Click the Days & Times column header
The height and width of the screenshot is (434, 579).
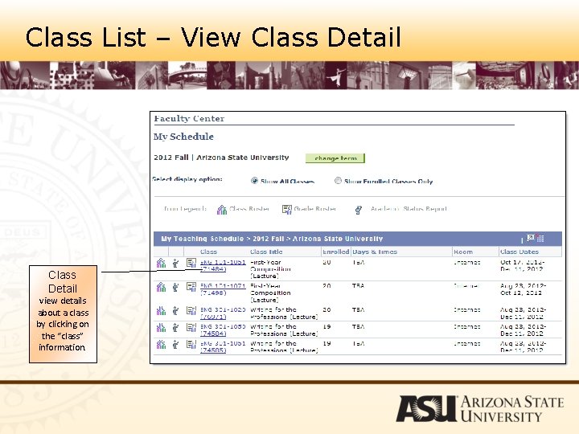[x=375, y=252]
